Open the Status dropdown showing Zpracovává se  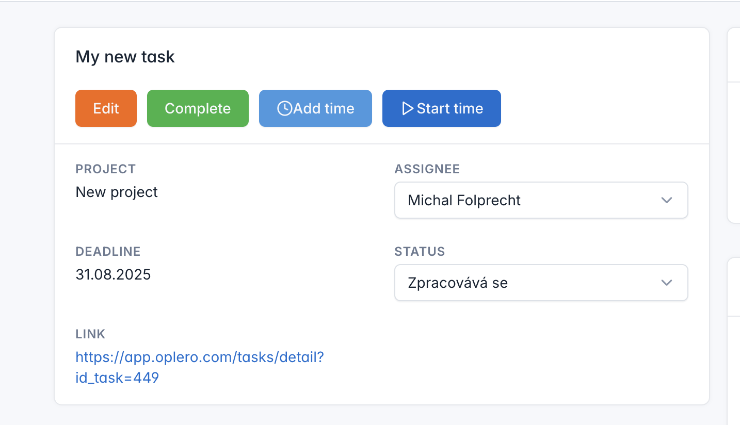click(541, 283)
